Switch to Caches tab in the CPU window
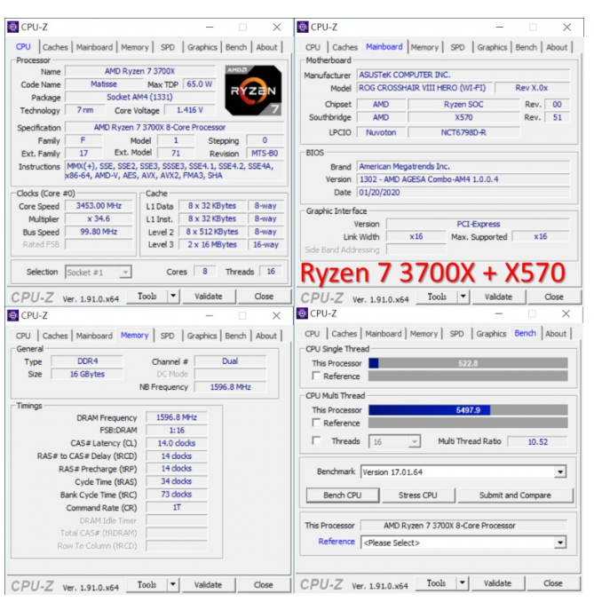The width and height of the screenshot is (594, 602). [x=55, y=47]
